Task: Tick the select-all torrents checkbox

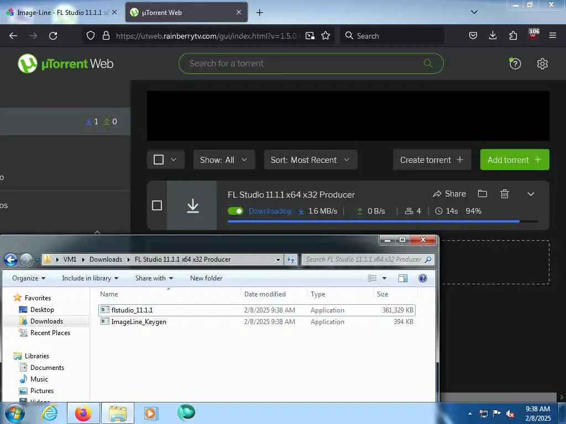Action: (x=159, y=160)
